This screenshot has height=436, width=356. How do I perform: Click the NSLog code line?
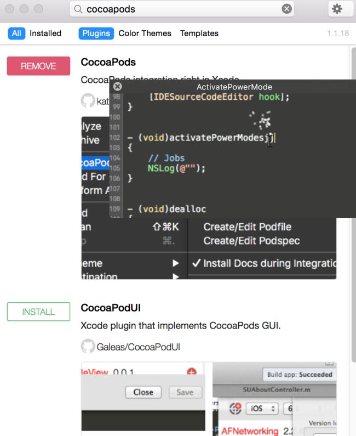coord(176,168)
